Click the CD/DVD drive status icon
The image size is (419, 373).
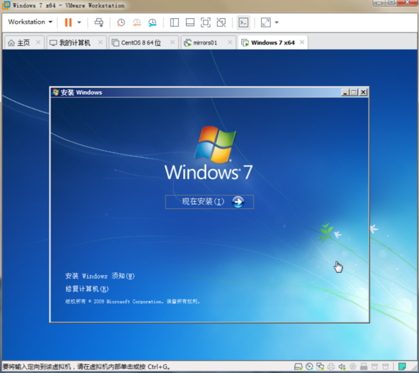point(309,367)
